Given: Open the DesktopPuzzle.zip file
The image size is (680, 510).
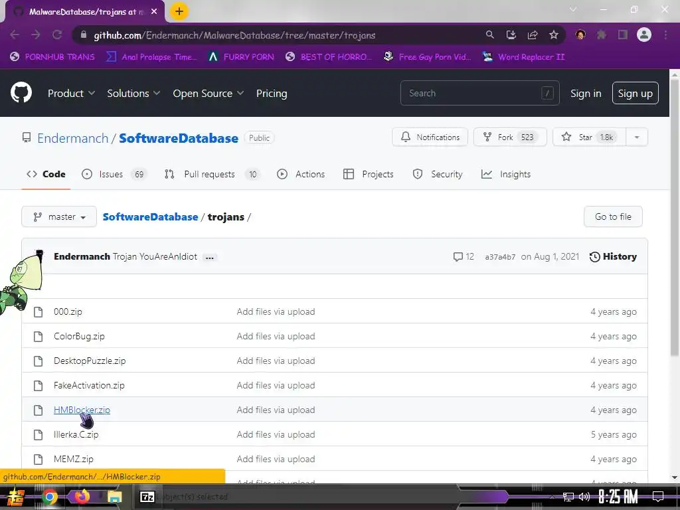Looking at the screenshot, I should 90,361.
